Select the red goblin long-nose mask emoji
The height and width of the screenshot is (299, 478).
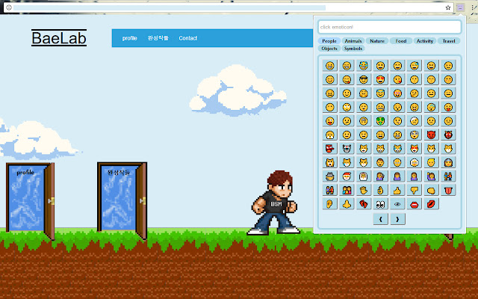point(329,149)
